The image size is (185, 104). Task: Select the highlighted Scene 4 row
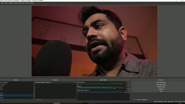17,96
